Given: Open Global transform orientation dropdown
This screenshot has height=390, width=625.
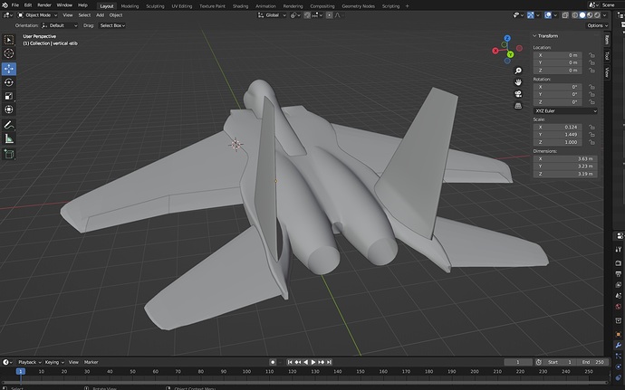Looking at the screenshot, I should [x=273, y=15].
